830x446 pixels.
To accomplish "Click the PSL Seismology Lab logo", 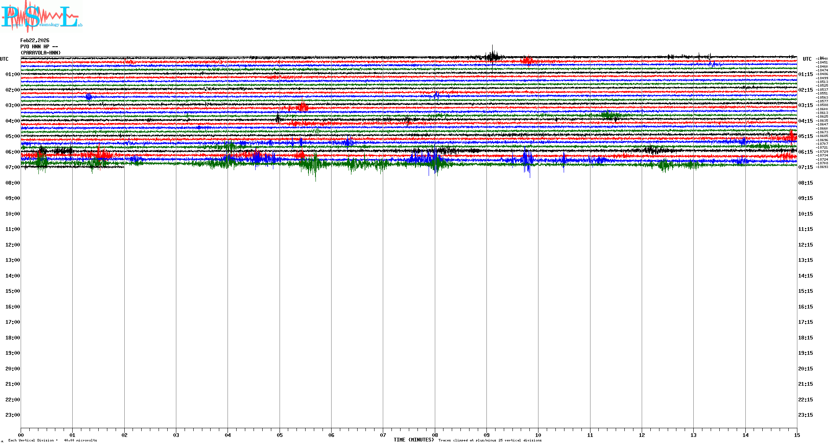I will (41, 17).
